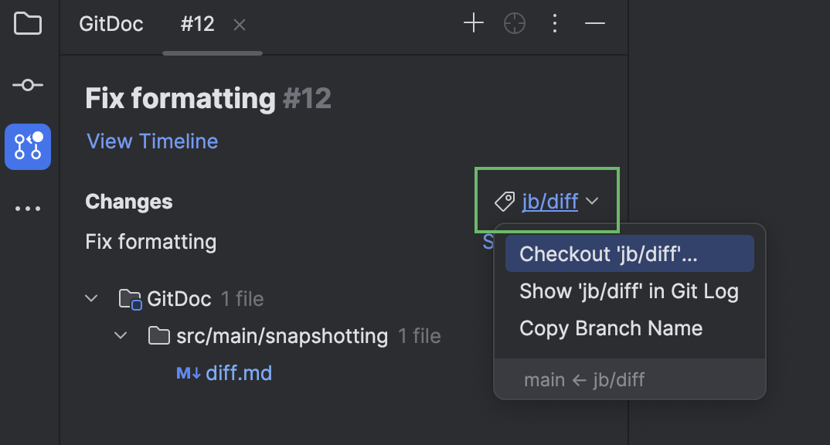
Task: Open the vertical kebab options icon
Action: pos(555,23)
